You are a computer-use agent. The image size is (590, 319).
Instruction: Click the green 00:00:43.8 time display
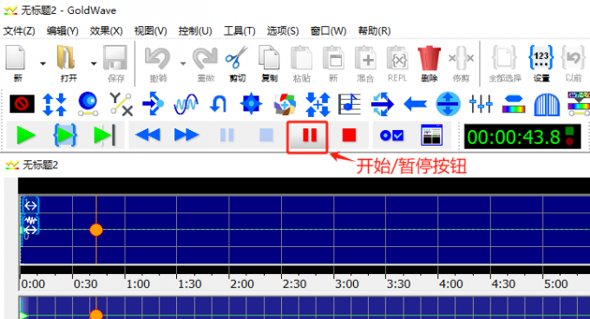522,136
